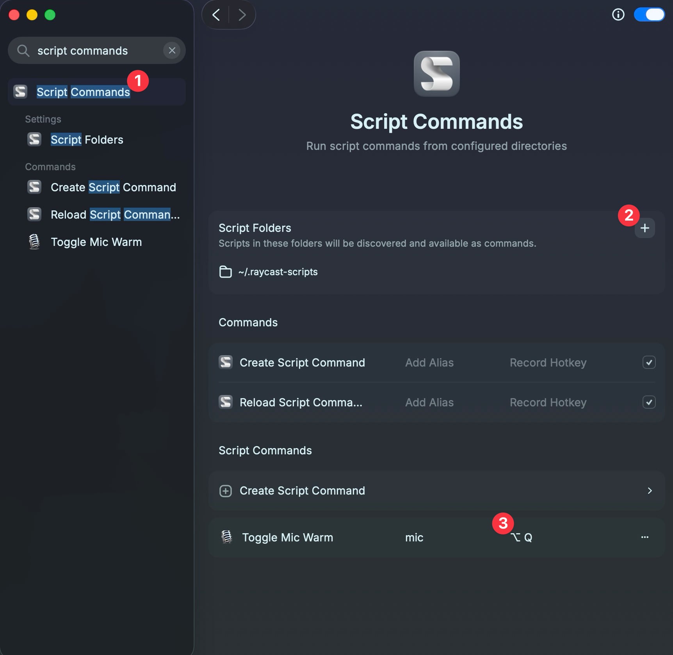
Task: Minimize the window with the yellow button
Action: 32,15
